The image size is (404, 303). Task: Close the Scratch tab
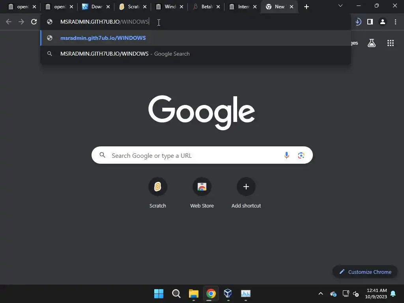pyautogui.click(x=145, y=7)
